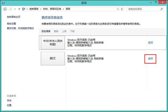The height and width of the screenshot is (112, 168).
Task: Click 删除 in the language toolbar
Action: (x=56, y=31)
